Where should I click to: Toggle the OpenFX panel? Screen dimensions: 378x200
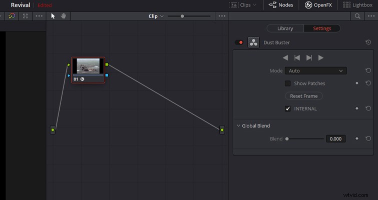point(318,5)
